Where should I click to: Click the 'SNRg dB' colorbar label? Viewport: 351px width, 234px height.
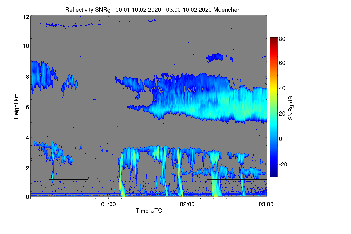tap(291, 108)
